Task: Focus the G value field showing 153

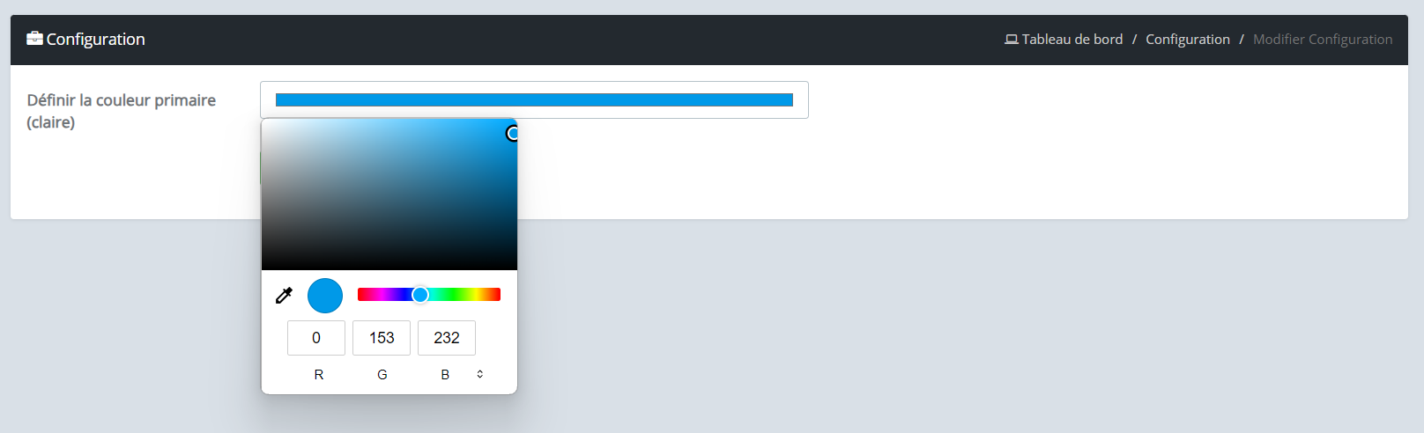Action: pos(382,338)
